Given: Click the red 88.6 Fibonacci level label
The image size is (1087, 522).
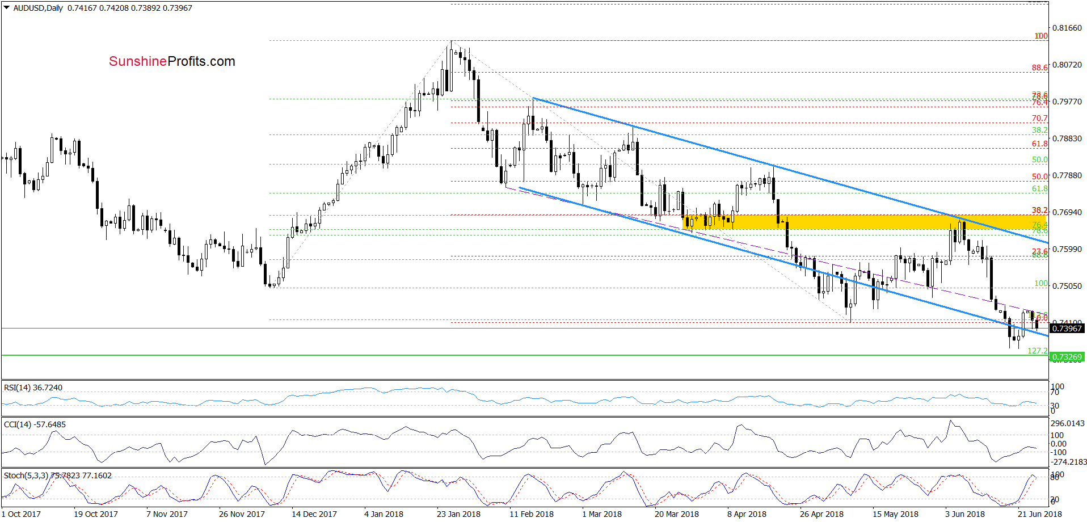Looking at the screenshot, I should 1039,68.
